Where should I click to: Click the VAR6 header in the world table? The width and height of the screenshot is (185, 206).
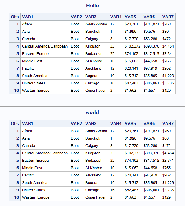click(x=151, y=124)
